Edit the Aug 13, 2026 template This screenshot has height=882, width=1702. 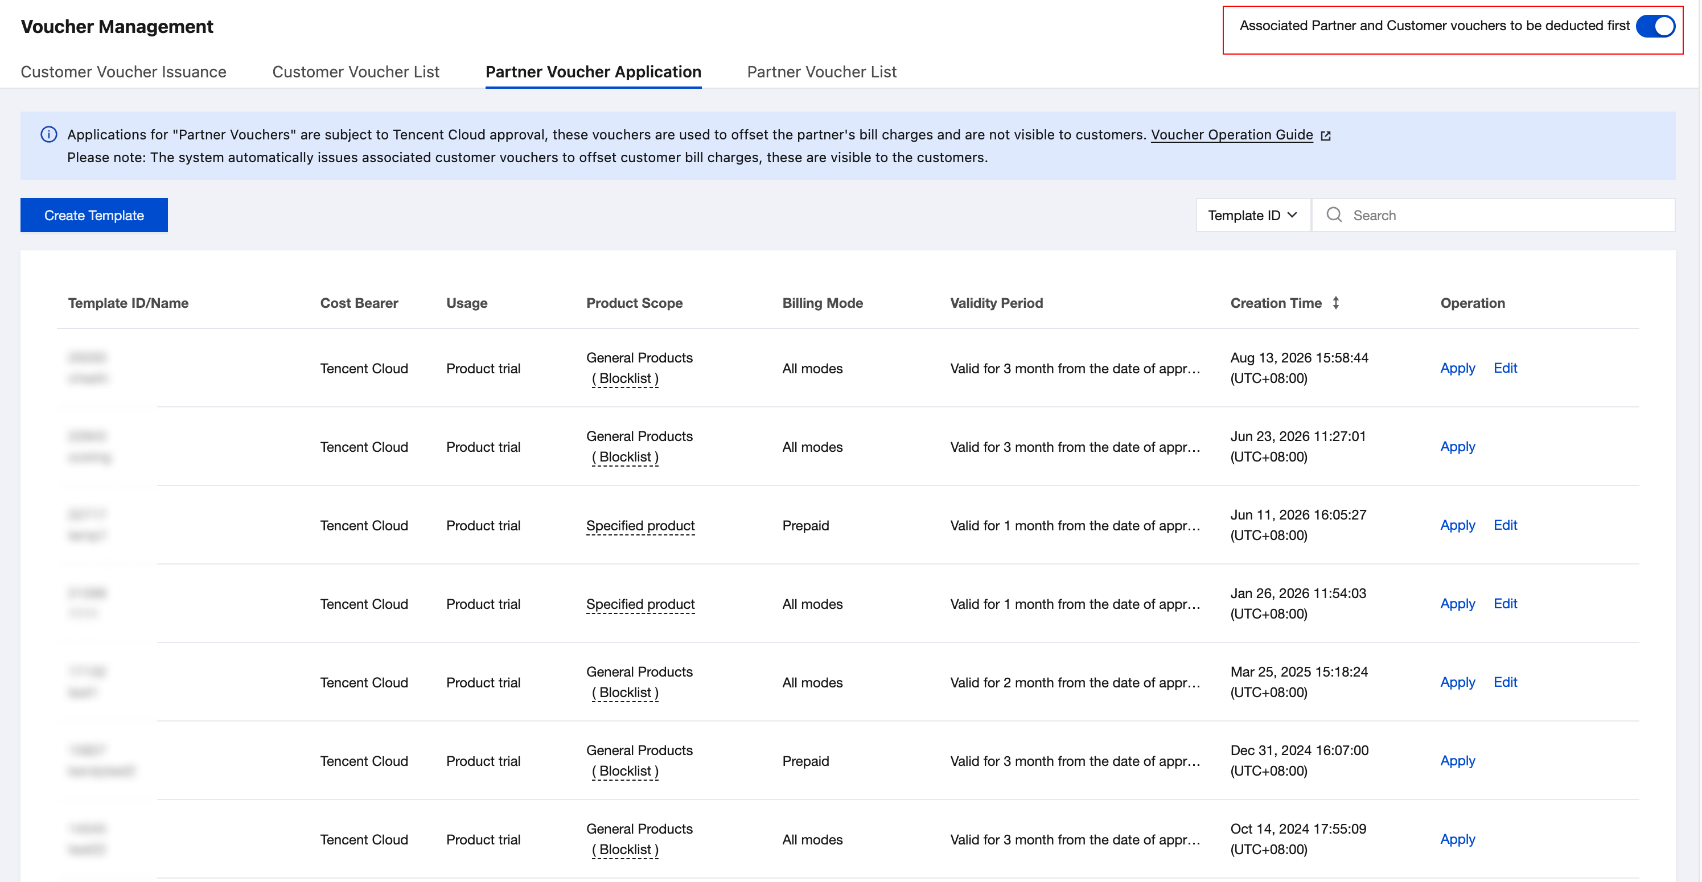click(x=1505, y=368)
